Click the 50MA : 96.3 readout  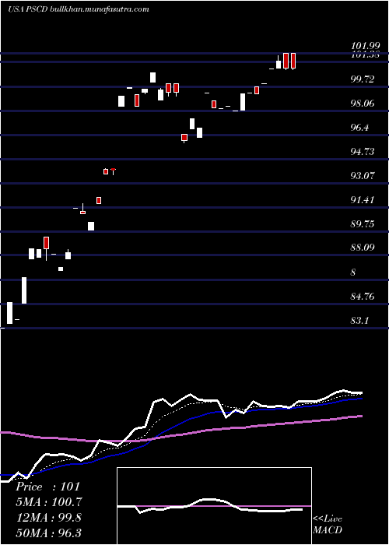click(x=49, y=533)
